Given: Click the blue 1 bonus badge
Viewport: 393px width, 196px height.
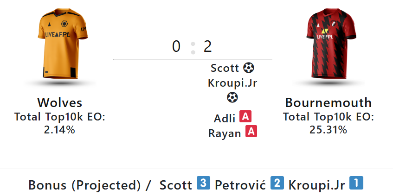Looking at the screenshot, I should point(356,183).
